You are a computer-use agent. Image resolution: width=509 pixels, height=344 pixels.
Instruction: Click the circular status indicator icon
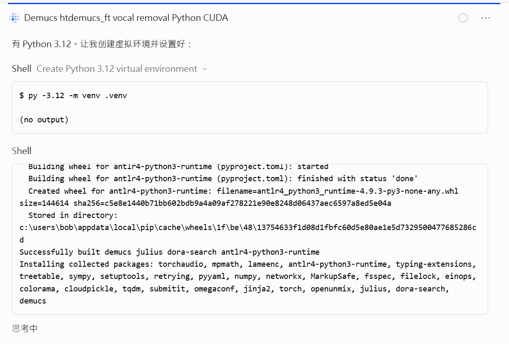click(x=463, y=18)
